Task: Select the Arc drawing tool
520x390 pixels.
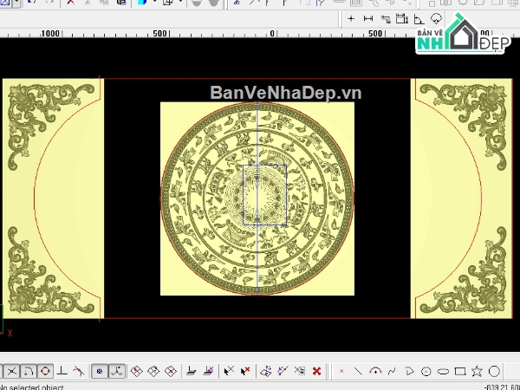Action: click(x=375, y=371)
